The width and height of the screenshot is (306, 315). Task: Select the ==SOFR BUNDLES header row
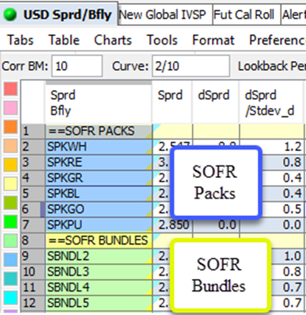99,240
